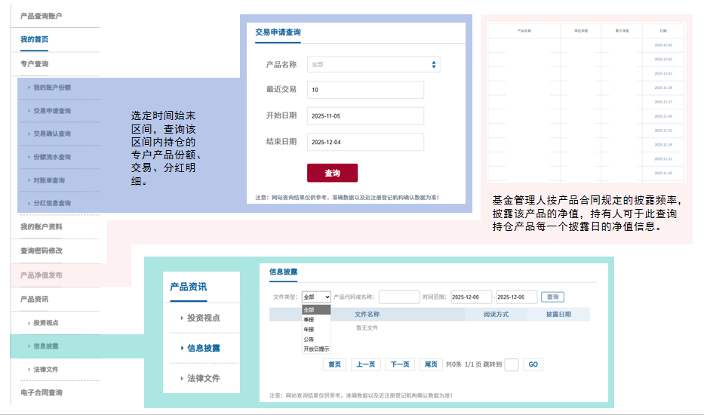Click the 结束日期 date field

click(x=365, y=142)
